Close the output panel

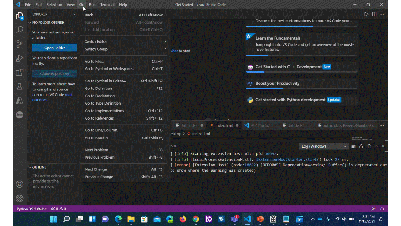tap(383, 146)
